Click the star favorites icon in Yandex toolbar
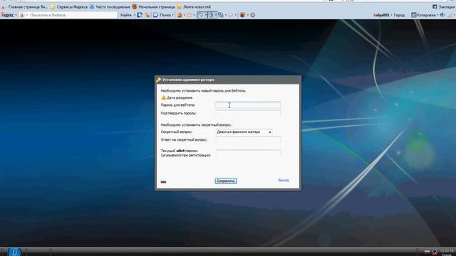The height and width of the screenshot is (256, 456). (190, 15)
